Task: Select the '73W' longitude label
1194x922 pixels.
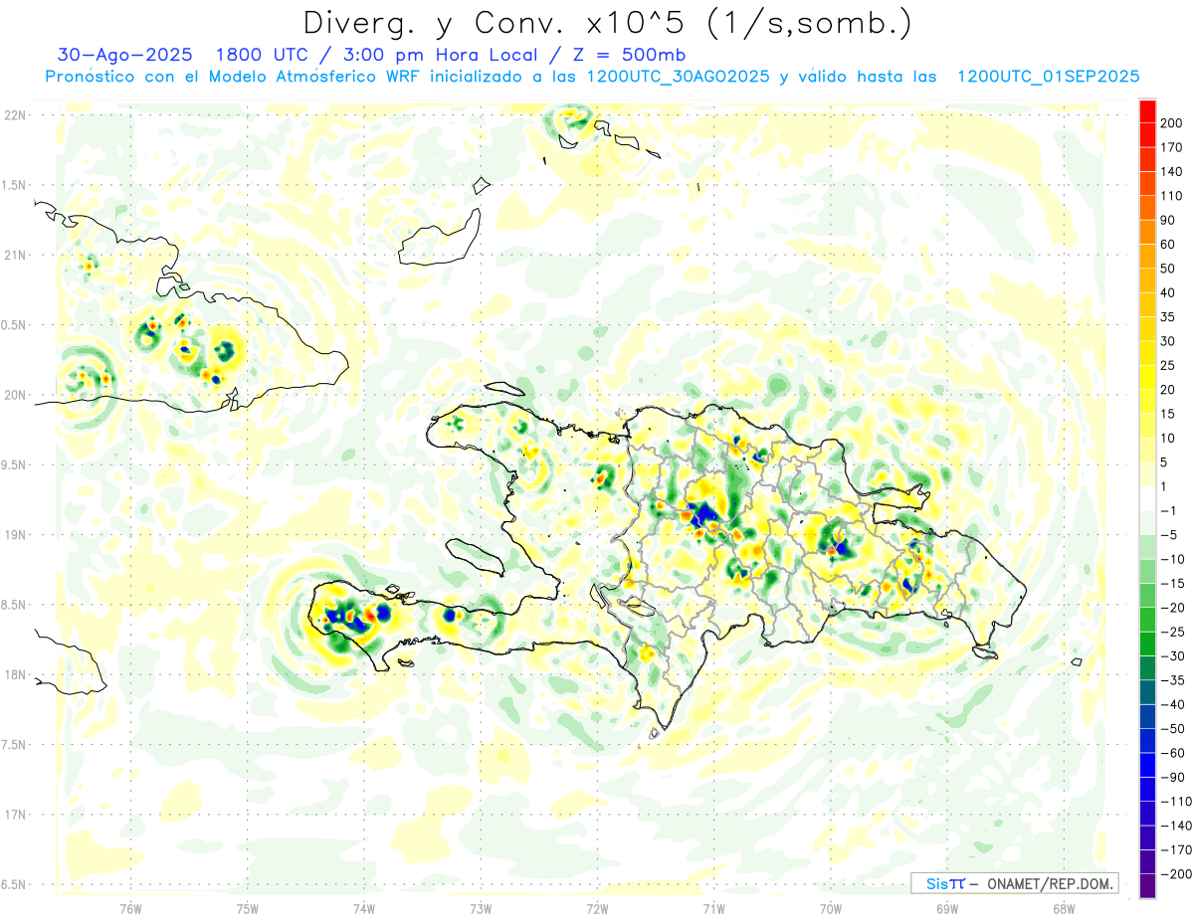Action: [481, 908]
